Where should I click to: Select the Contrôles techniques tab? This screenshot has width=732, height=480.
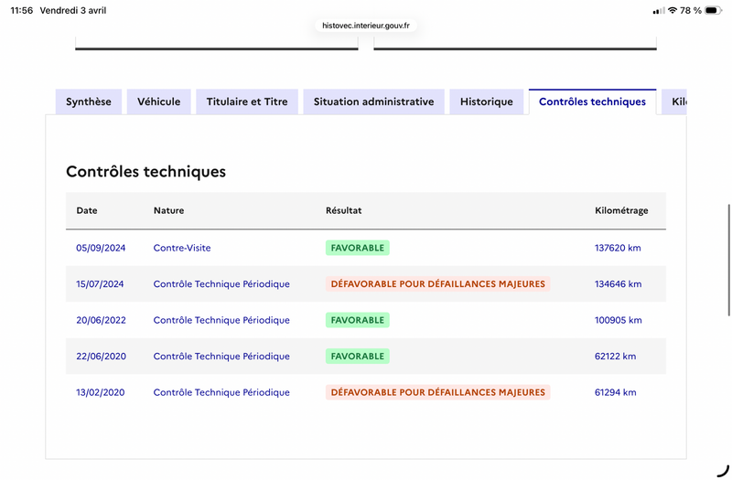click(592, 101)
